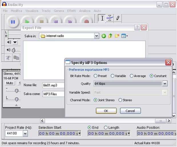Click the track collapse triangle
The image size is (177, 147).
(x=16, y=105)
